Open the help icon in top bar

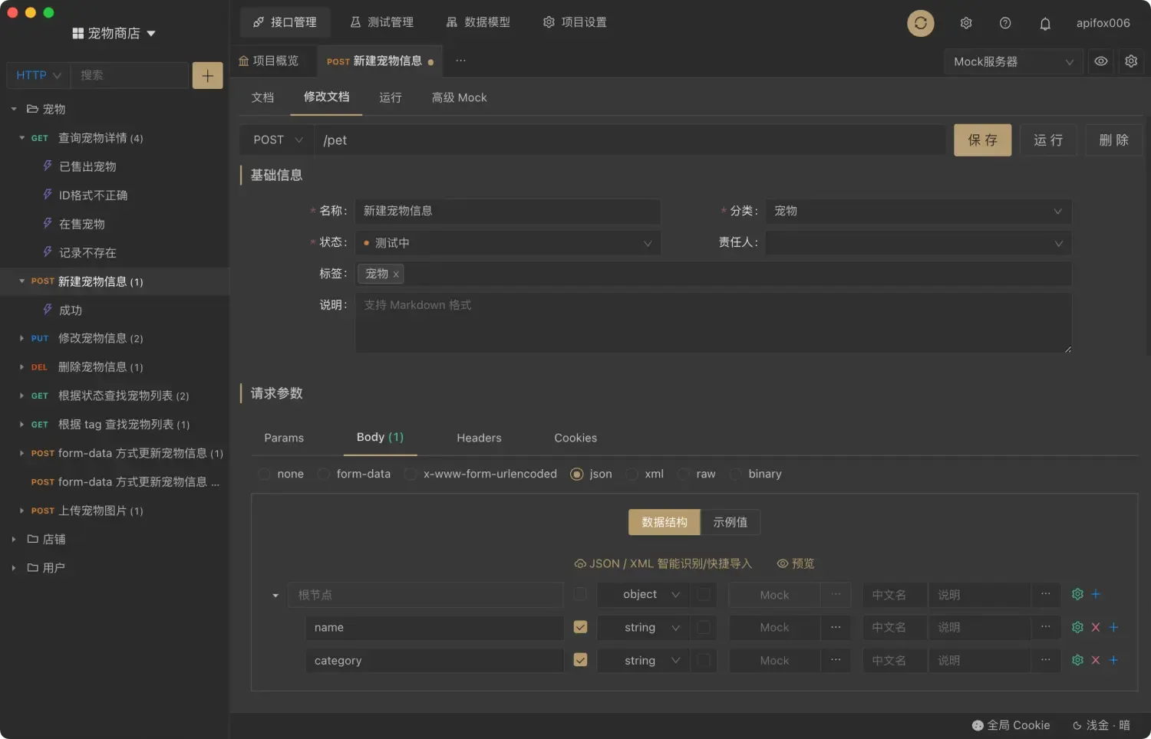coord(1005,23)
